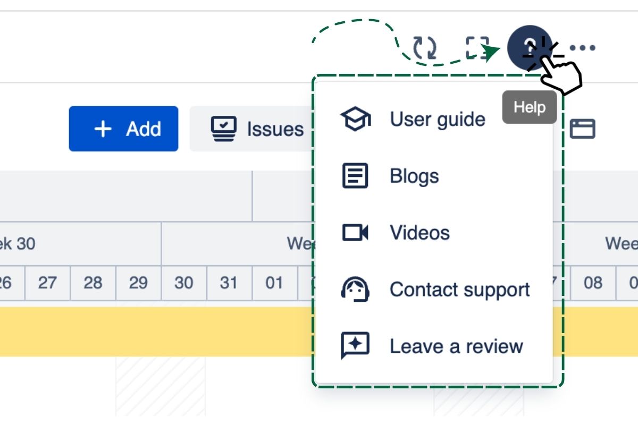The image size is (638, 425).
Task: Toggle the fullscreen mode icon
Action: tap(477, 48)
